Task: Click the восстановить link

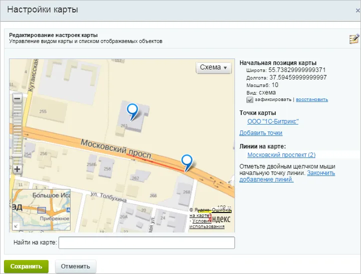Action: [x=311, y=99]
